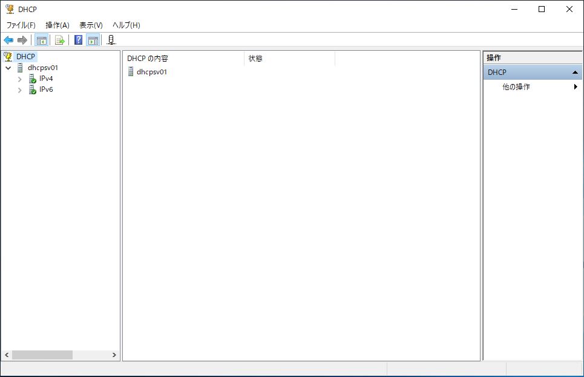
Task: Select the DHCP root node icon
Action: (7, 56)
